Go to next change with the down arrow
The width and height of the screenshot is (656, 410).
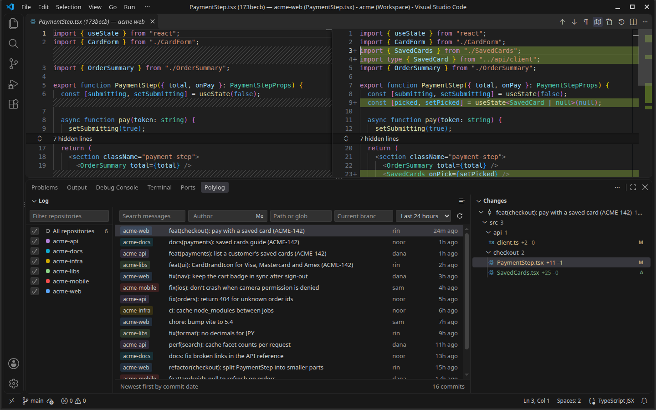coord(574,22)
